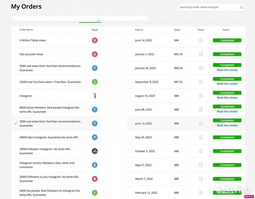Click the Buyer column header
The width and height of the screenshot is (255, 199).
pyautogui.click(x=95, y=30)
